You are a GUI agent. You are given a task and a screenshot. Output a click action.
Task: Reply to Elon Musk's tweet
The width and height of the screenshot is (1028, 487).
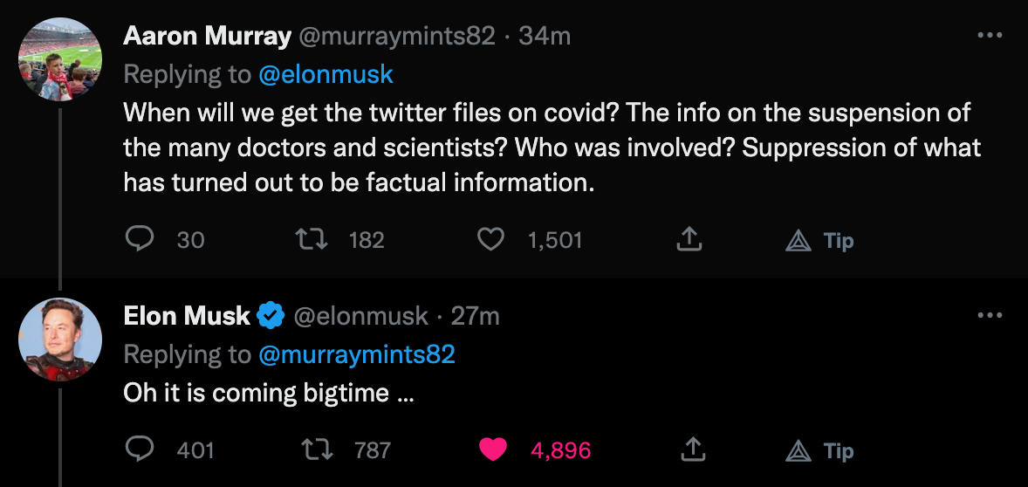(140, 449)
